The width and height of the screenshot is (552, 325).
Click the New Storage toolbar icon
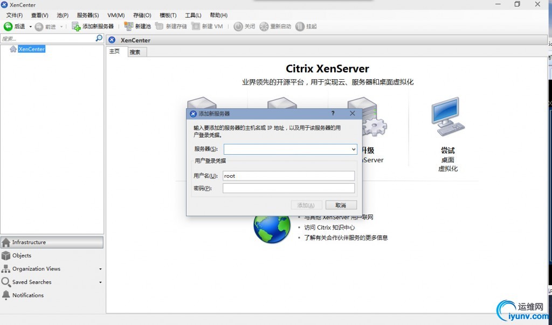click(160, 26)
